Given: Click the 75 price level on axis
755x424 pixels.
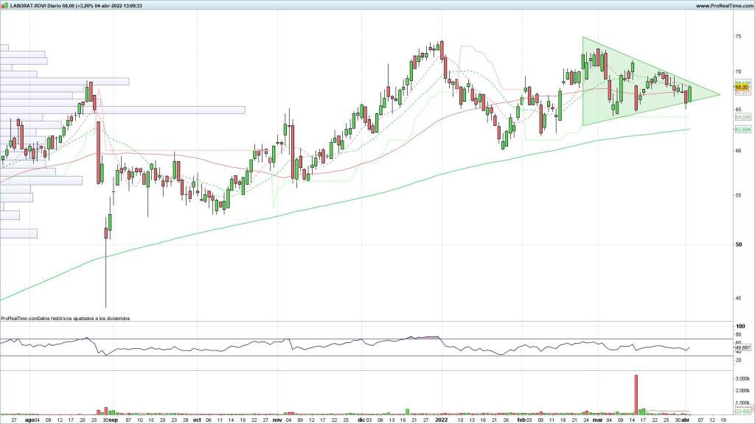Looking at the screenshot, I should tap(737, 36).
